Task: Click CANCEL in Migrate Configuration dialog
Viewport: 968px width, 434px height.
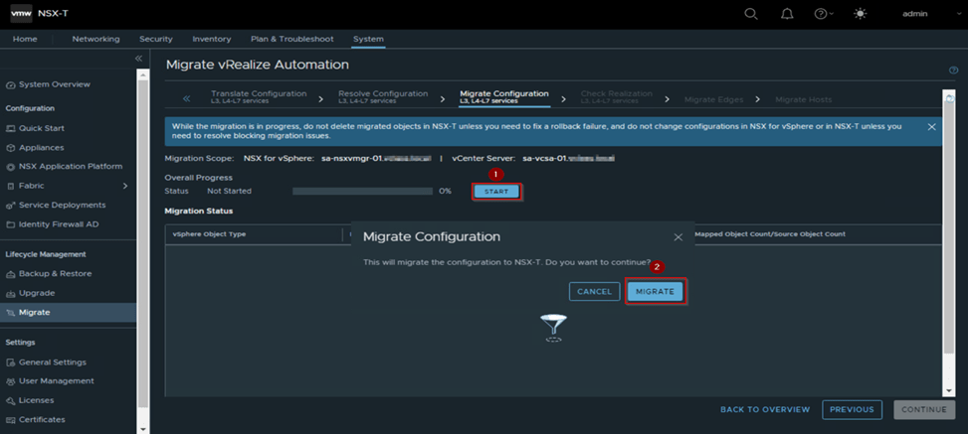Action: (x=594, y=291)
